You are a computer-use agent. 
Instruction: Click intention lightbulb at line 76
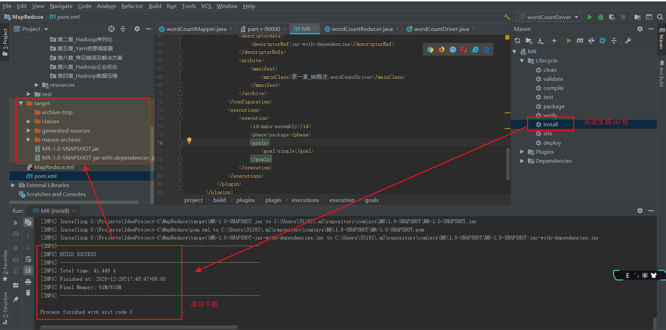pos(189,140)
